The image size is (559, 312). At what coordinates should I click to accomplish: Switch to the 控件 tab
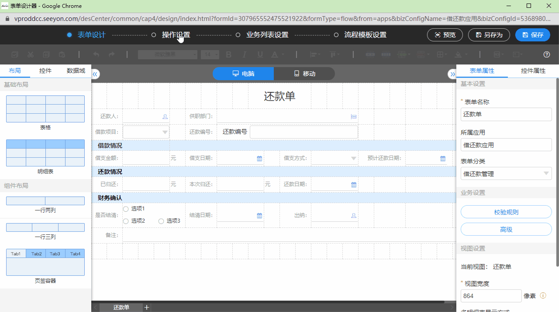coord(45,71)
